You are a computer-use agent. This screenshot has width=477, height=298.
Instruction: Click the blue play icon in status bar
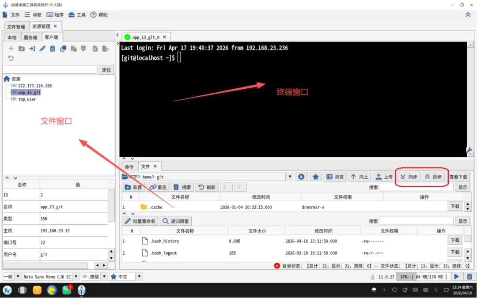pos(456,276)
